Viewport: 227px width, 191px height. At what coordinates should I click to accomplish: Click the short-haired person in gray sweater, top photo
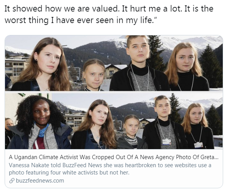(x=138, y=64)
